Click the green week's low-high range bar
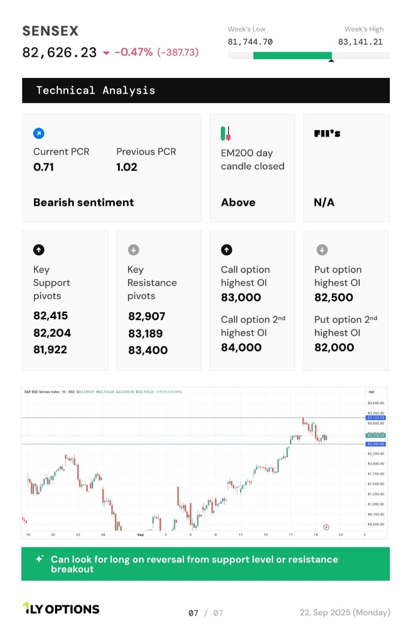Screen dimensions: 412x631 [292, 56]
